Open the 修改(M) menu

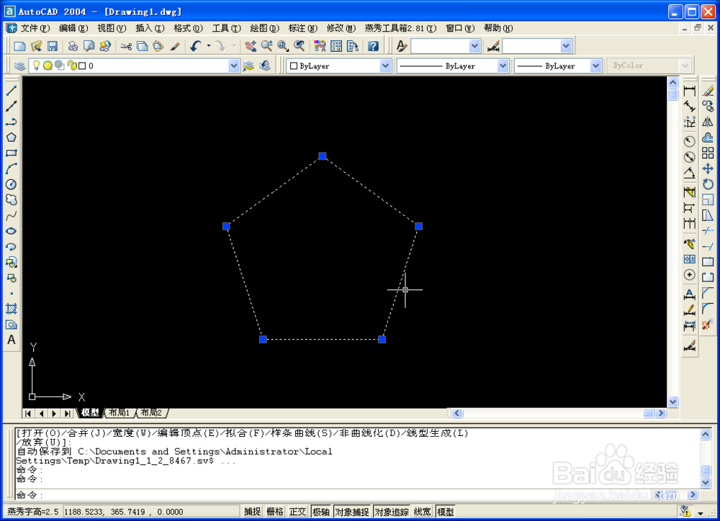click(341, 28)
